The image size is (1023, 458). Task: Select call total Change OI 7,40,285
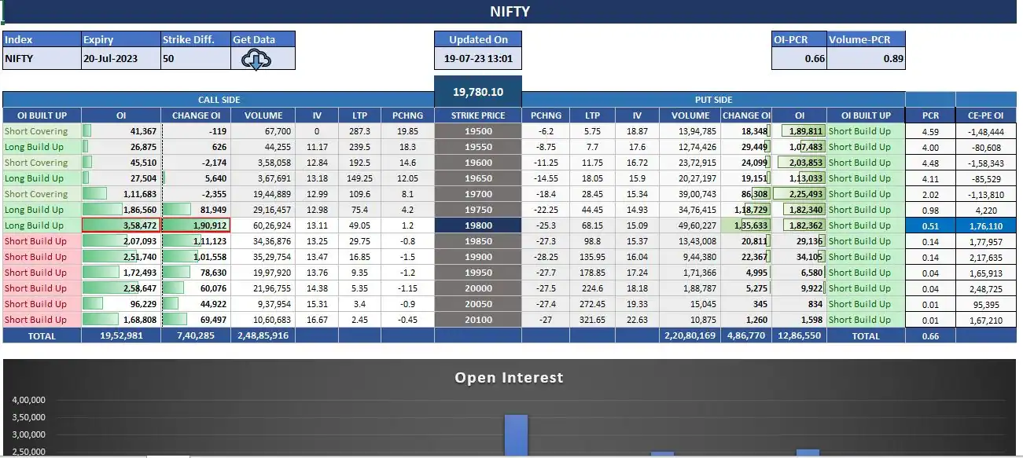tap(196, 335)
